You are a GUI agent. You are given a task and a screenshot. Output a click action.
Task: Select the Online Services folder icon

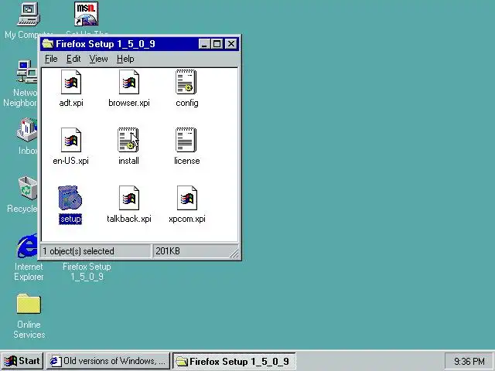(29, 304)
